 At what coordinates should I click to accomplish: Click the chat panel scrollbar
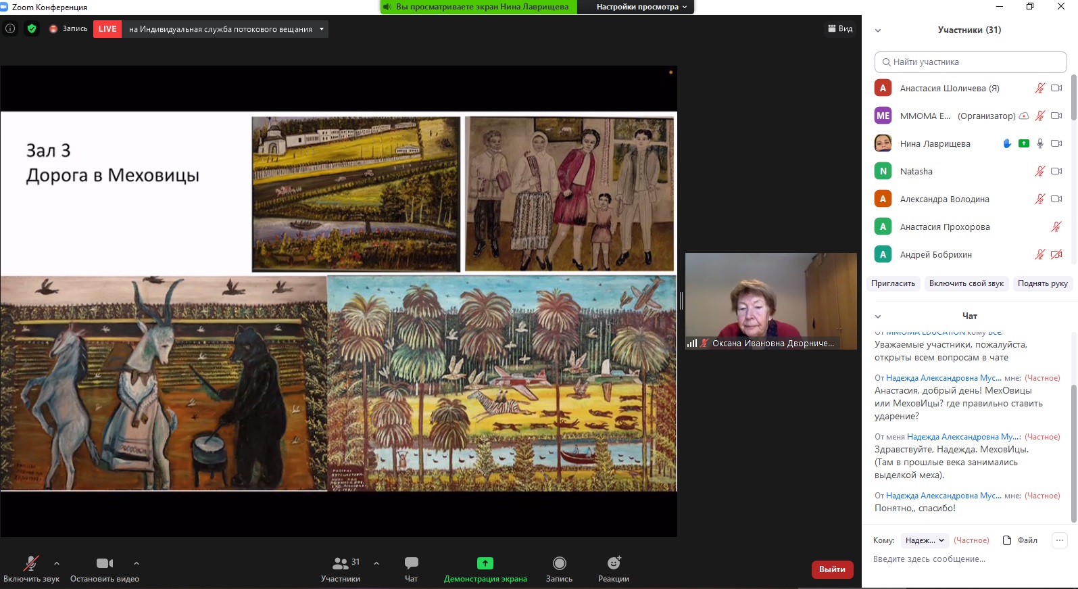pos(1073,453)
